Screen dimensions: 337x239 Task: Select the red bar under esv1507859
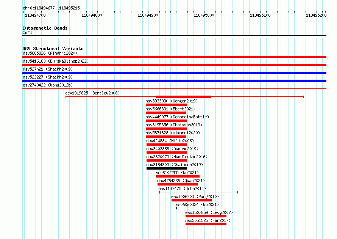(206, 216)
